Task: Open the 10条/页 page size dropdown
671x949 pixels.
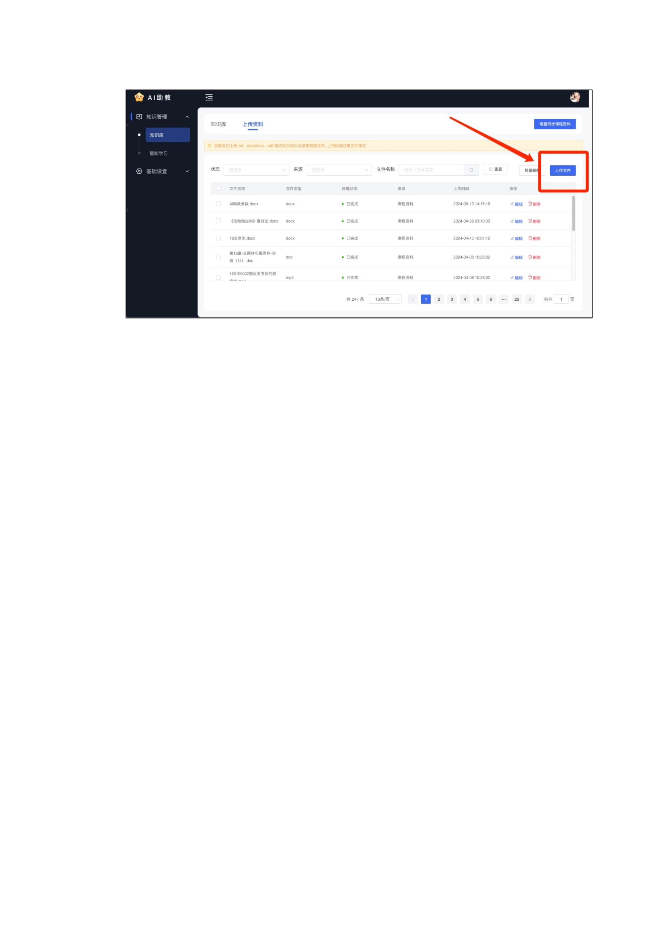Action: (385, 299)
